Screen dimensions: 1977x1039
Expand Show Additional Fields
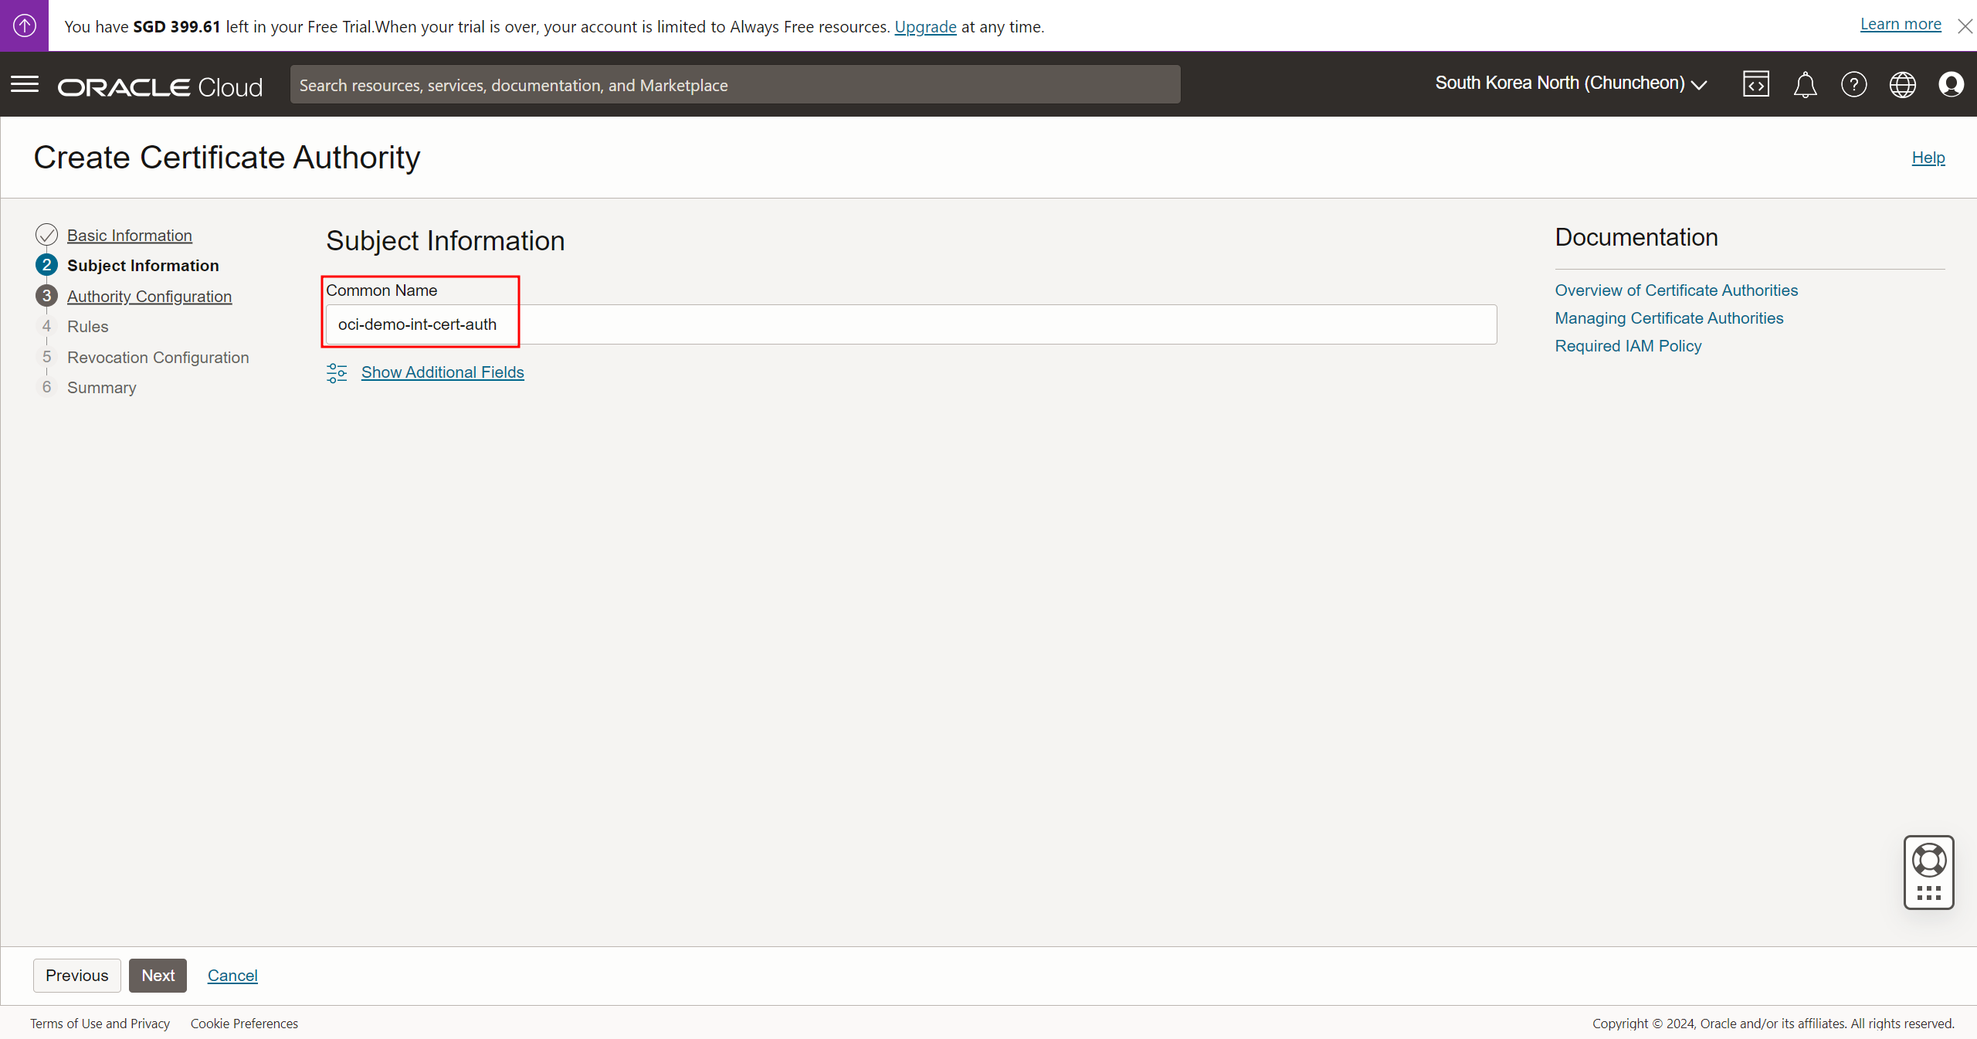(443, 372)
